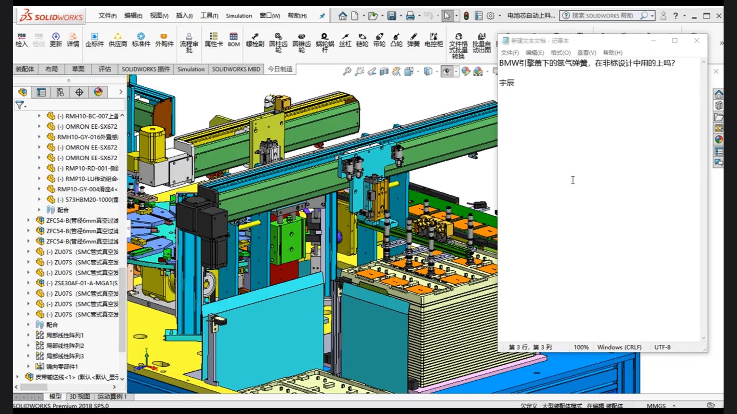The height and width of the screenshot is (414, 737).
Task: Click the 批量自动出图 batch drawing icon
Action: [x=481, y=43]
